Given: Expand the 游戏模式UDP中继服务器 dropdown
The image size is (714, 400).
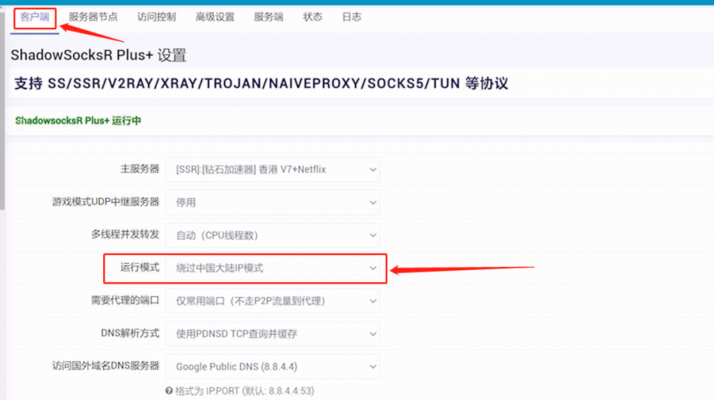Looking at the screenshot, I should tap(273, 202).
